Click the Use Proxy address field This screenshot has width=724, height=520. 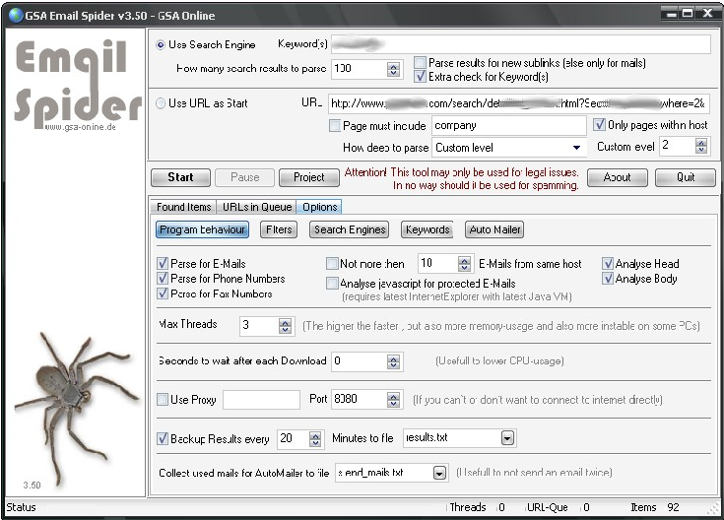(261, 400)
